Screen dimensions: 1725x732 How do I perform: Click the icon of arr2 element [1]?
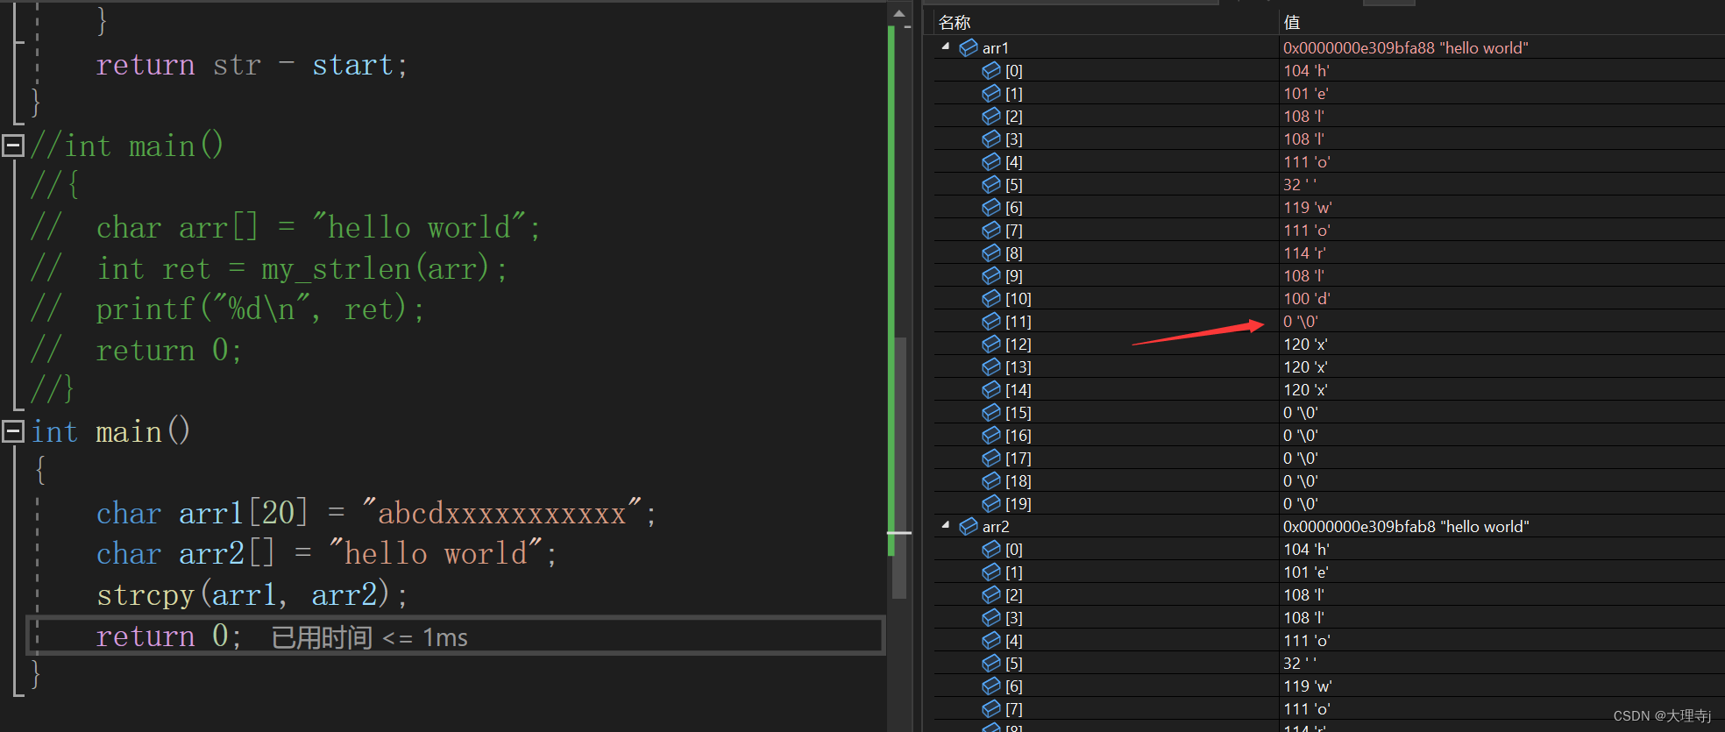[991, 572]
